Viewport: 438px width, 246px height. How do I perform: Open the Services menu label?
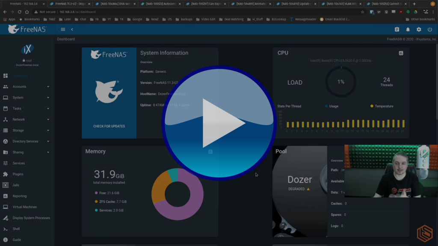pyautogui.click(x=19, y=163)
